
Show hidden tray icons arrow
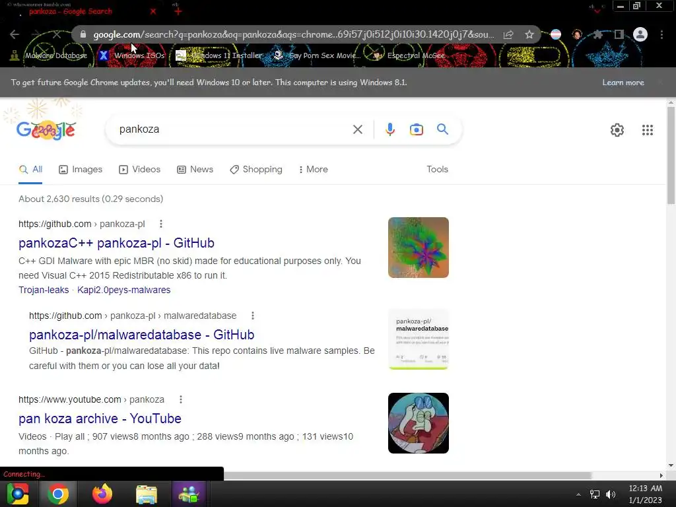coord(578,494)
